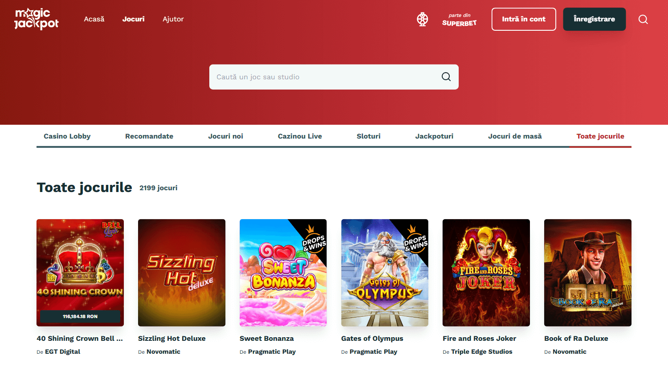Click the Sizzling Hot Deluxe title
Image resolution: width=668 pixels, height=376 pixels.
click(172, 339)
